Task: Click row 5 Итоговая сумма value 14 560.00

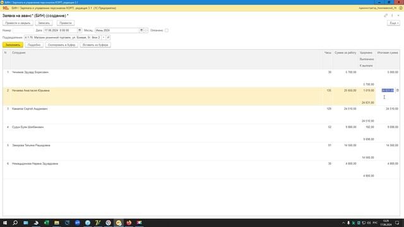Action: pyautogui.click(x=392, y=146)
